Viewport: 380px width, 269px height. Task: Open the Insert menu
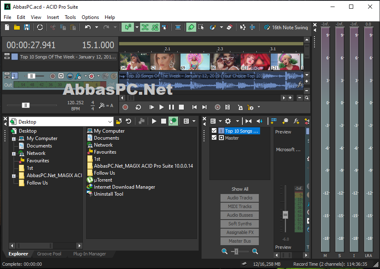[53, 17]
